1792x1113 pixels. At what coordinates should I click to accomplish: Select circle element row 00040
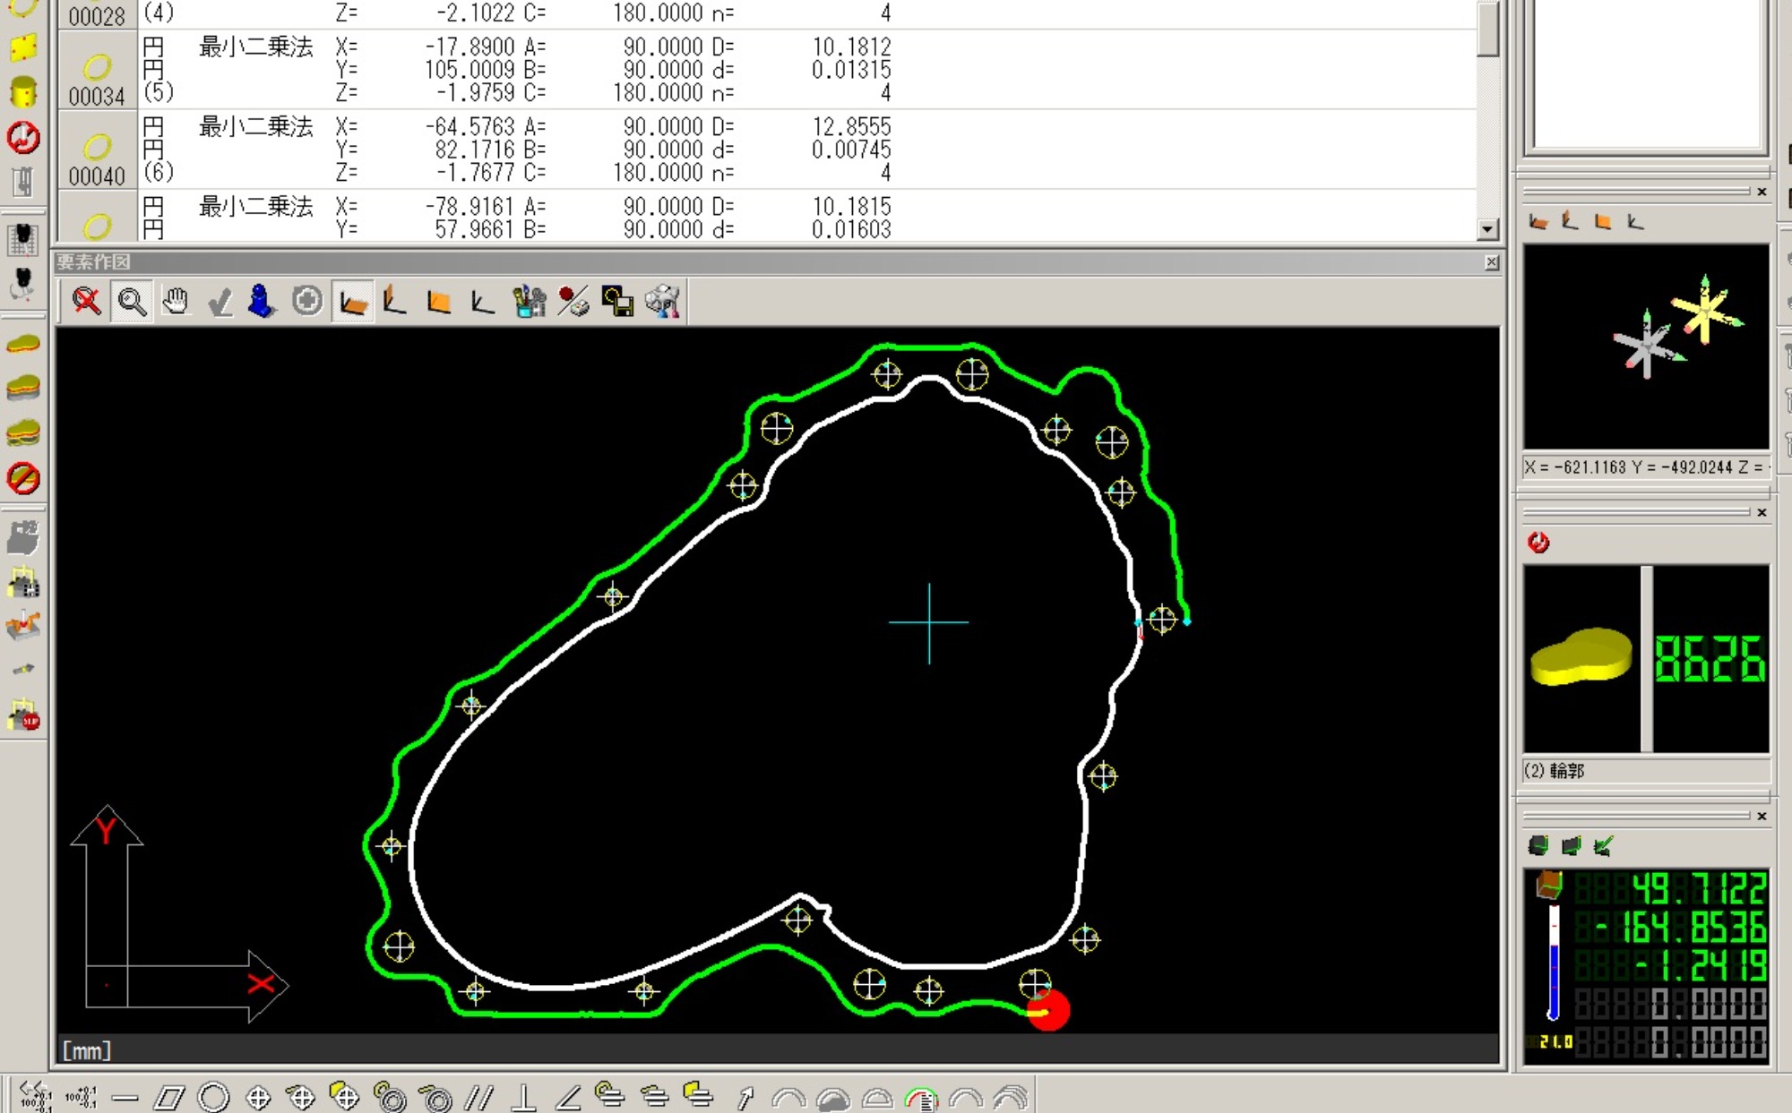[97, 150]
